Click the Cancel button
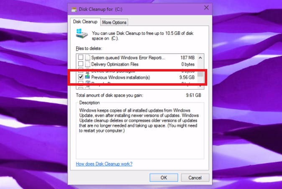This screenshot has height=189, width=282. tap(195, 178)
